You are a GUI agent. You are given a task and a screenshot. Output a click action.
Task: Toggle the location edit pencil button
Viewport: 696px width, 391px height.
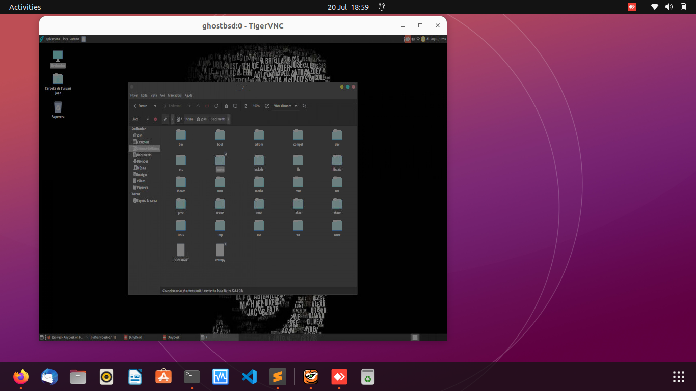pyautogui.click(x=165, y=119)
